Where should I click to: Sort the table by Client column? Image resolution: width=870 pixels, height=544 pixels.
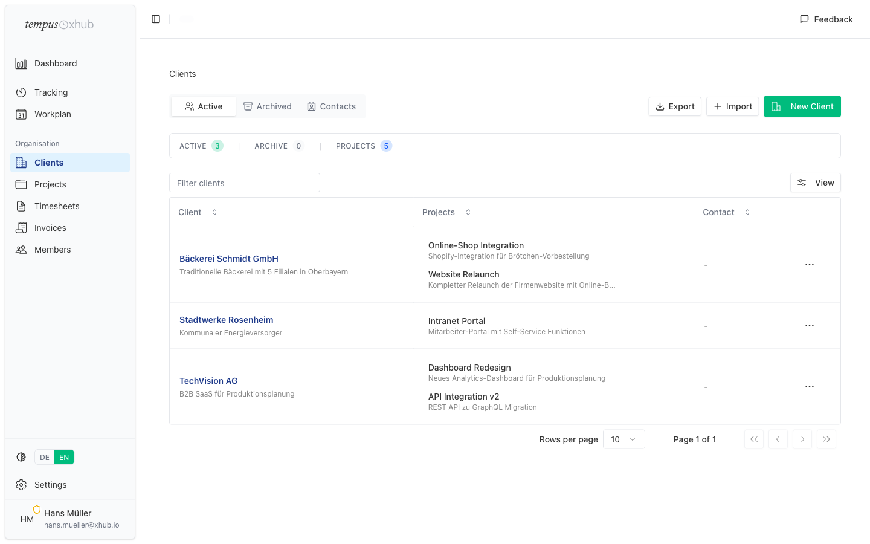198,212
